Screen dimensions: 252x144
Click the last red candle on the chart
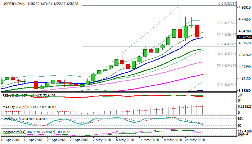(197, 31)
